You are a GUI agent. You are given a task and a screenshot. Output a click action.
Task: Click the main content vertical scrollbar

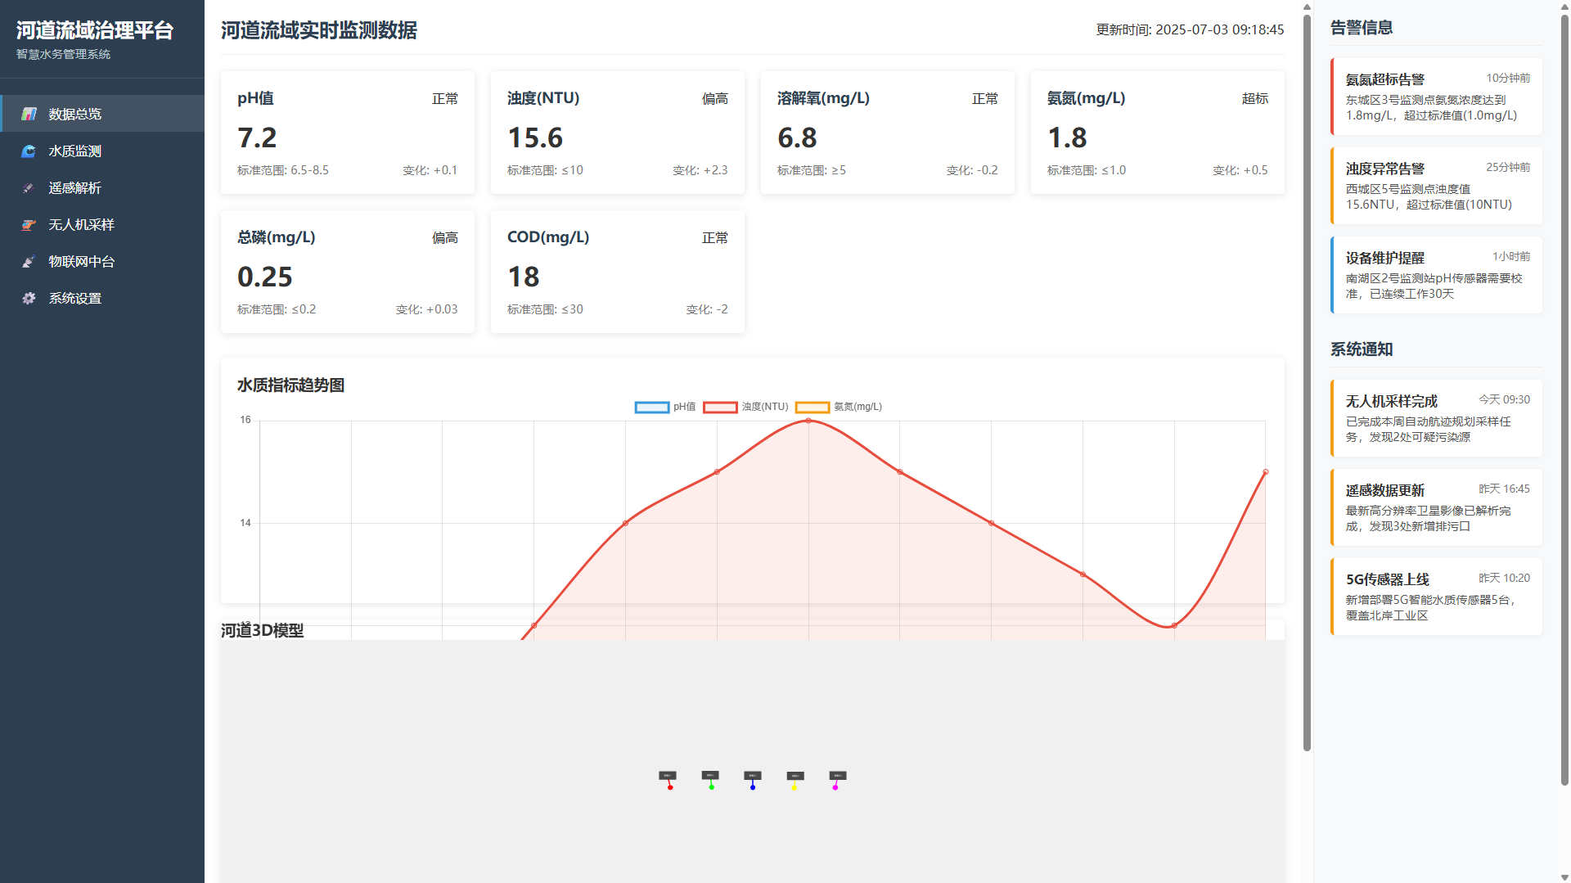pyautogui.click(x=1307, y=376)
